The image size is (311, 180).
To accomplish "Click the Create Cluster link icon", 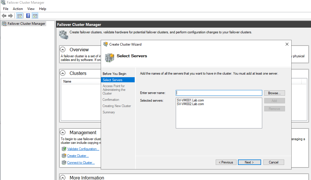I will (64, 156).
